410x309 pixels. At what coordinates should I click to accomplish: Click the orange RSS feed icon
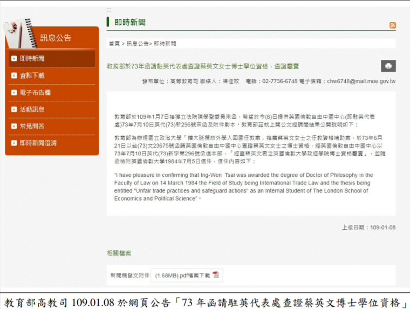coord(392,25)
